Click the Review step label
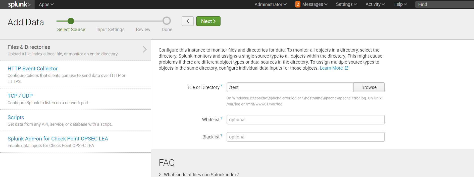The height and width of the screenshot is (177, 474). [x=143, y=30]
